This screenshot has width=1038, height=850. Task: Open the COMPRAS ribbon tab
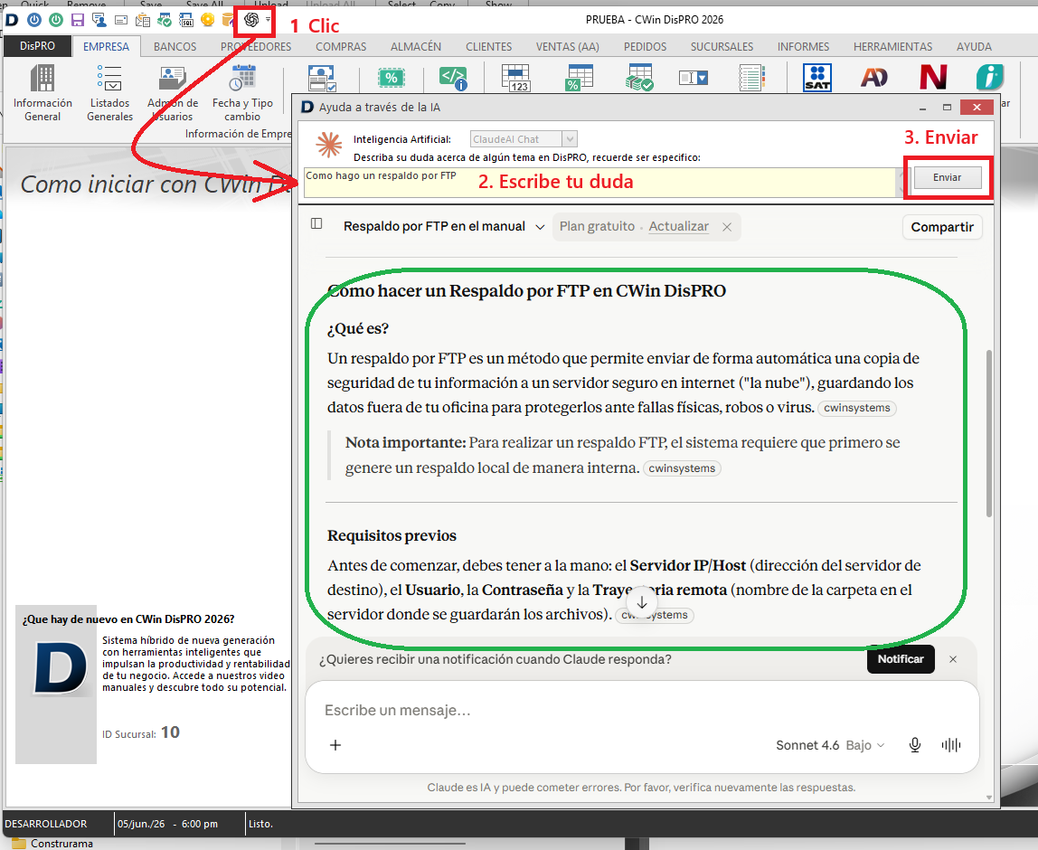click(341, 46)
